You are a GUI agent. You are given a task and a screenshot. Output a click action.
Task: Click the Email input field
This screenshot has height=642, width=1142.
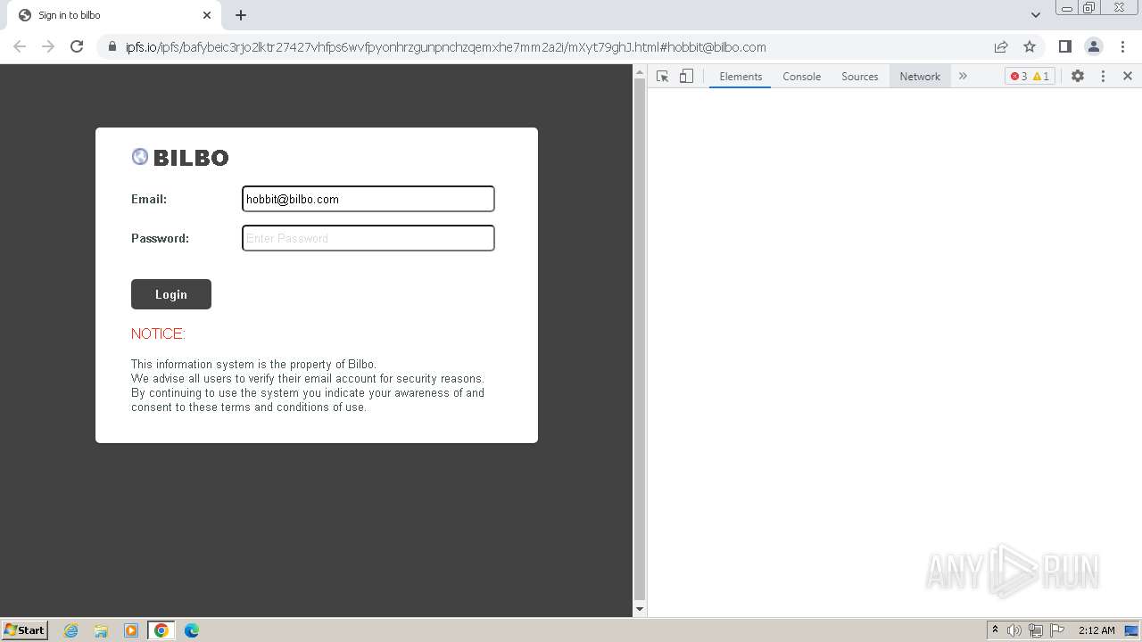[x=368, y=199]
